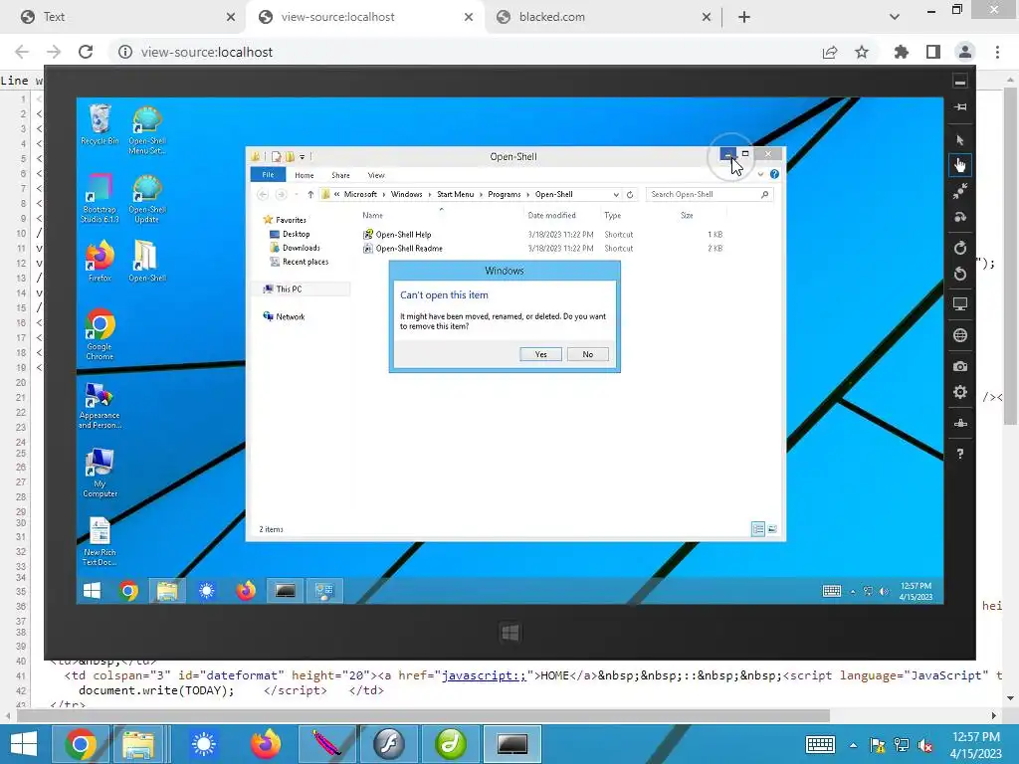Switch to large icons view in status bar

[772, 529]
